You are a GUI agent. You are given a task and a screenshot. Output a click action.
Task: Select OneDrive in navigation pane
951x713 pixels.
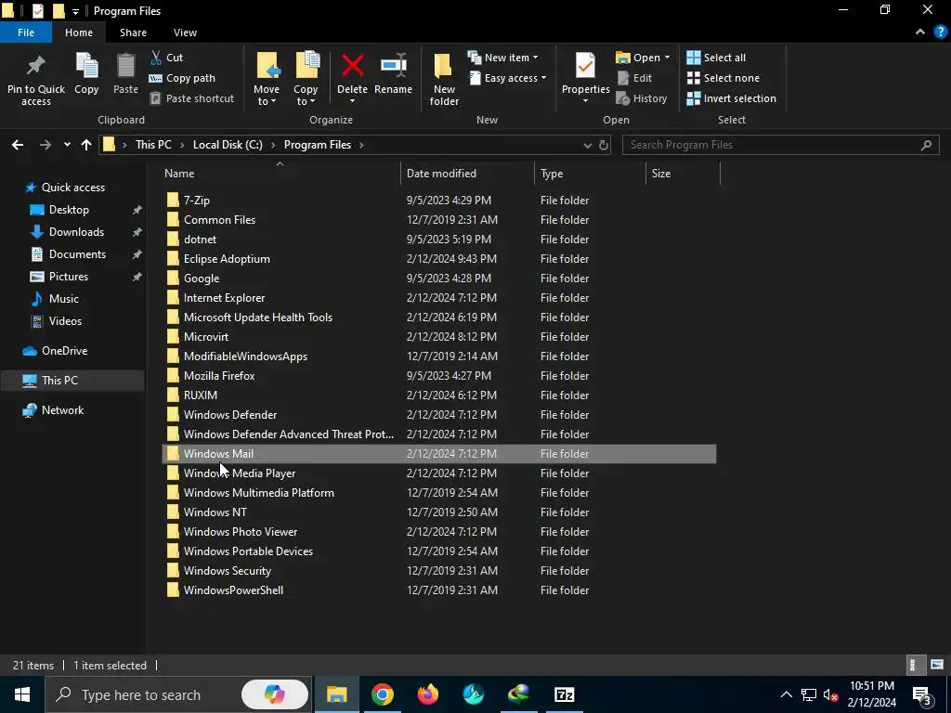(x=64, y=351)
